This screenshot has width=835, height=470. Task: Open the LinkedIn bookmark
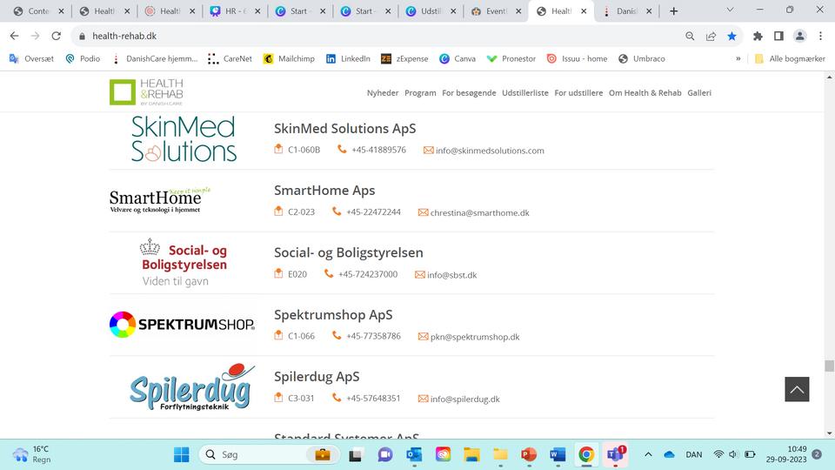348,58
